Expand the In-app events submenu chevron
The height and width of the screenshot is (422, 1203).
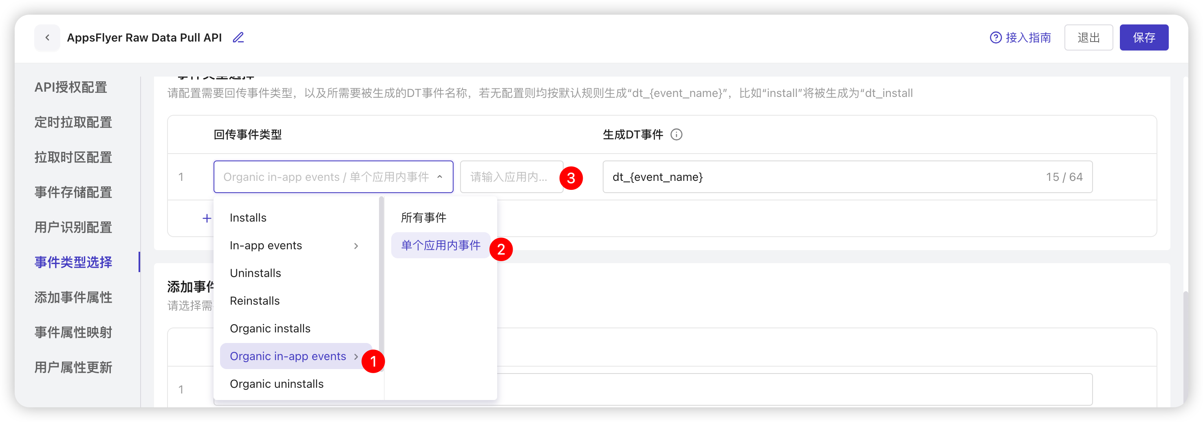point(357,246)
